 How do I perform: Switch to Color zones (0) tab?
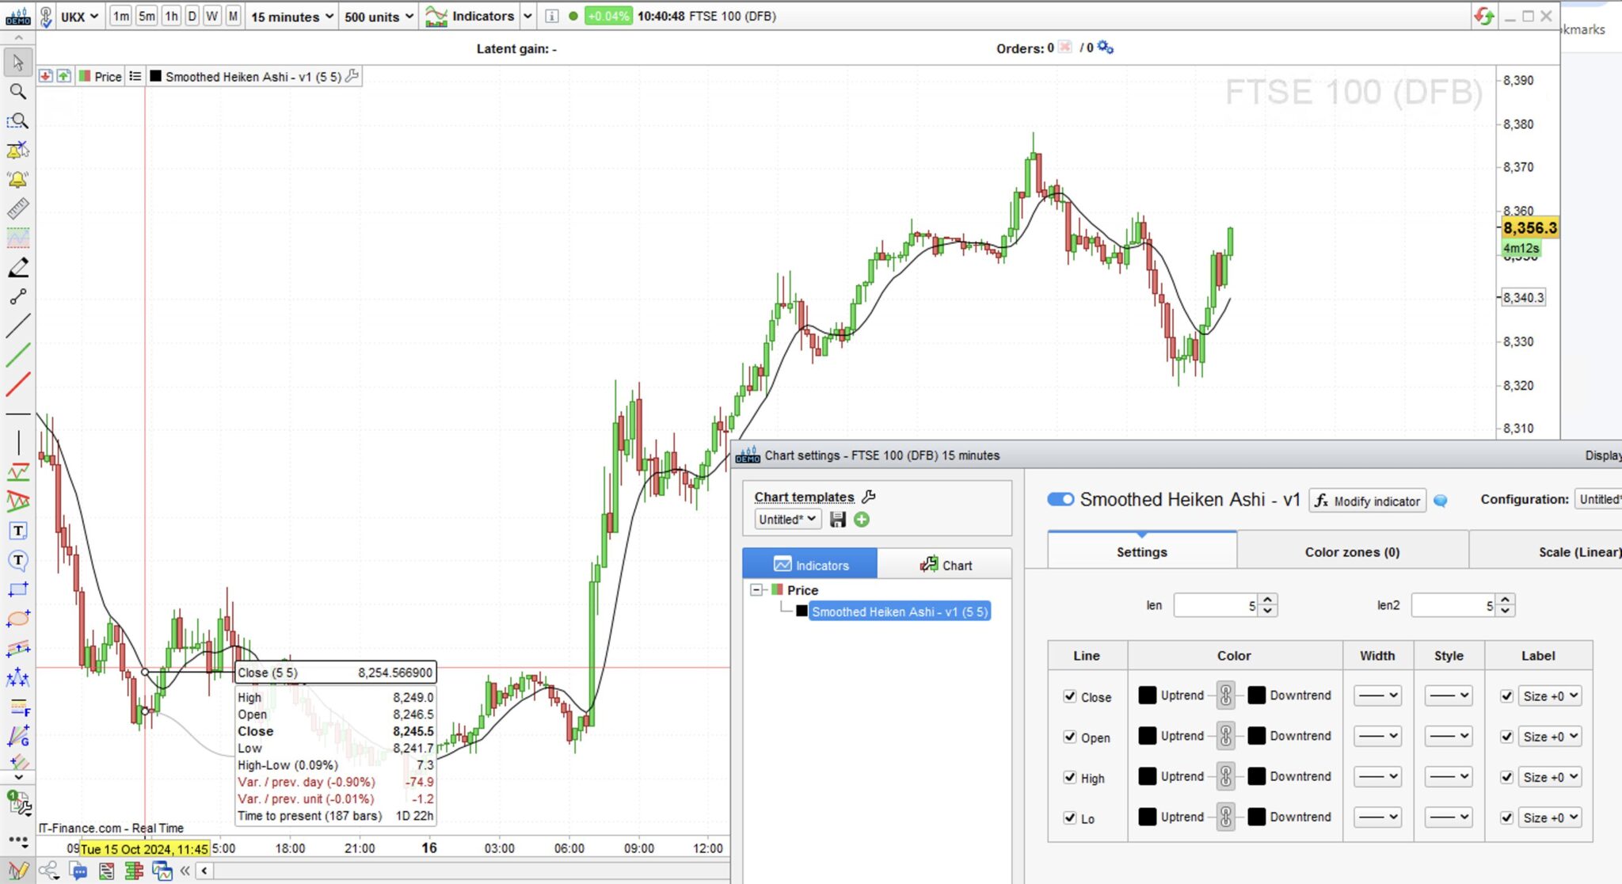(1352, 552)
